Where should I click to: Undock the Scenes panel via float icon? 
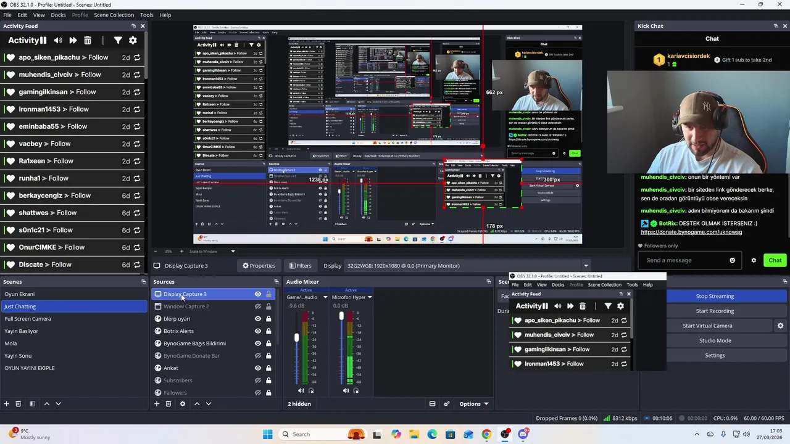coord(143,282)
